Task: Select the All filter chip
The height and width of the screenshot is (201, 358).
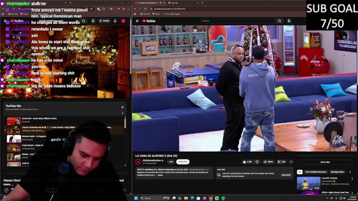Action: (x=300, y=172)
